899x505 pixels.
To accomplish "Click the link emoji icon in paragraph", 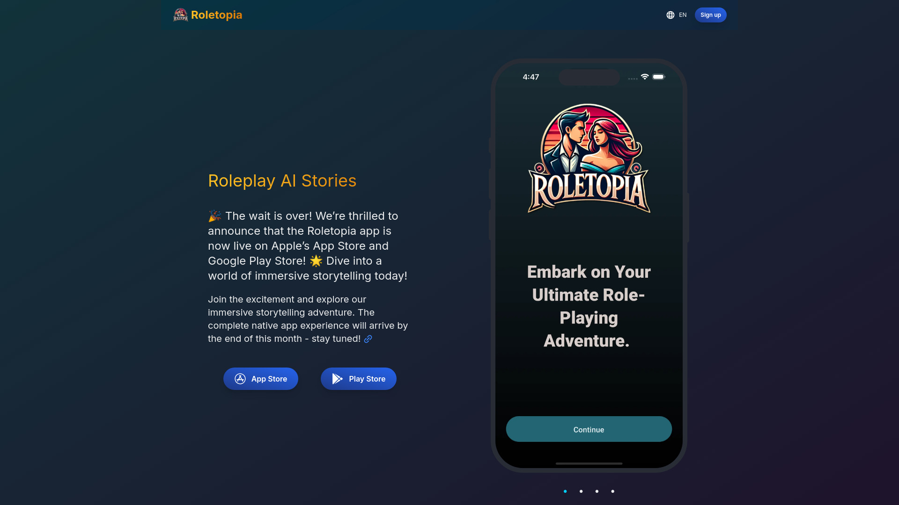I will coord(368,339).
